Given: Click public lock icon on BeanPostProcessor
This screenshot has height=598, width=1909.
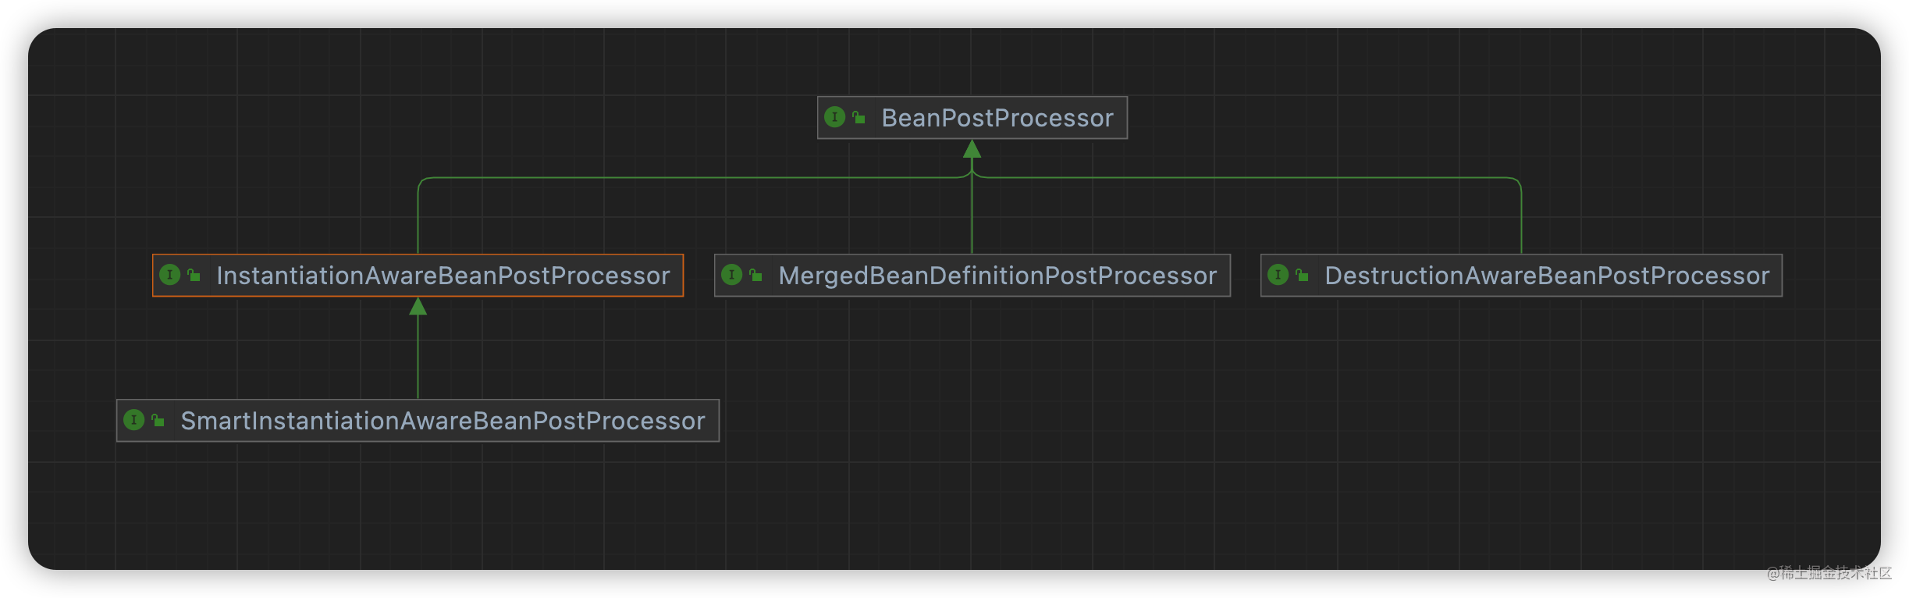Looking at the screenshot, I should pos(859,117).
